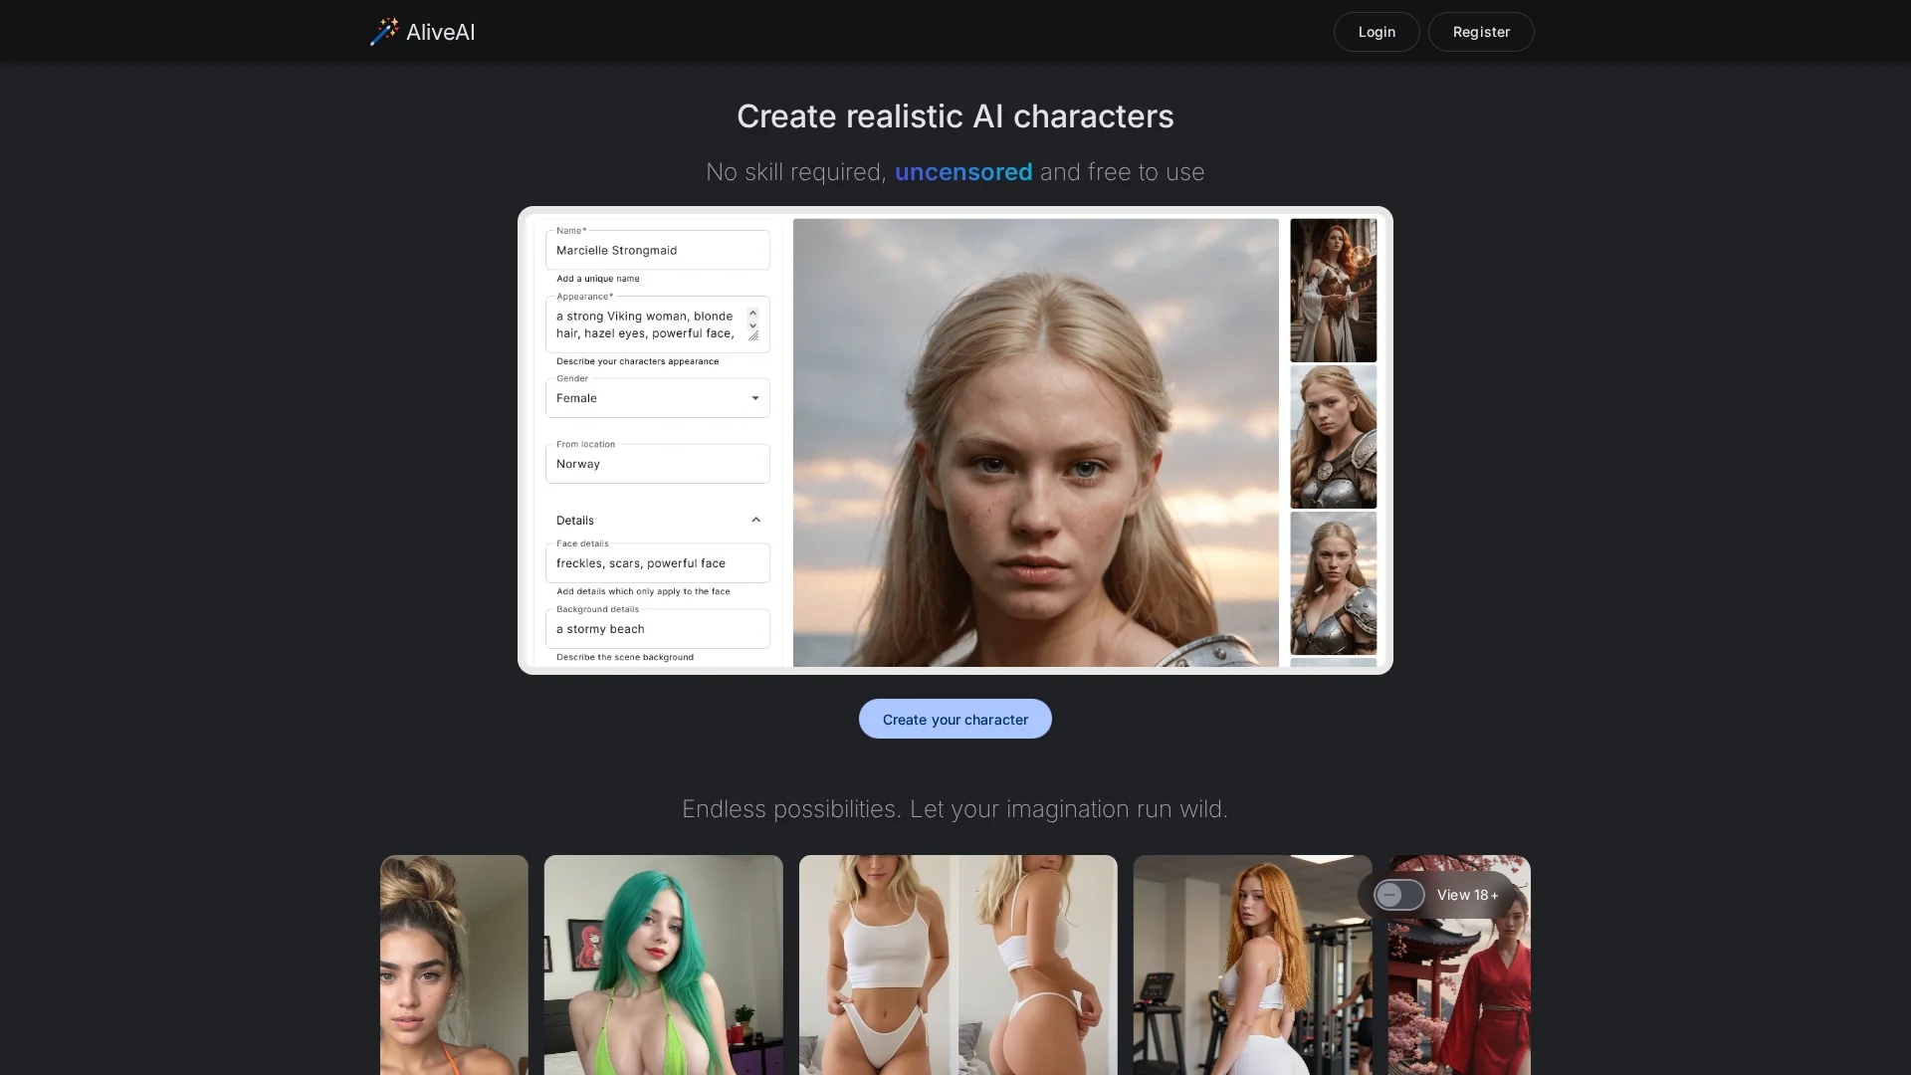Viewport: 1911px width, 1075px height.
Task: Click the 'Details' section label
Action: pyautogui.click(x=575, y=521)
